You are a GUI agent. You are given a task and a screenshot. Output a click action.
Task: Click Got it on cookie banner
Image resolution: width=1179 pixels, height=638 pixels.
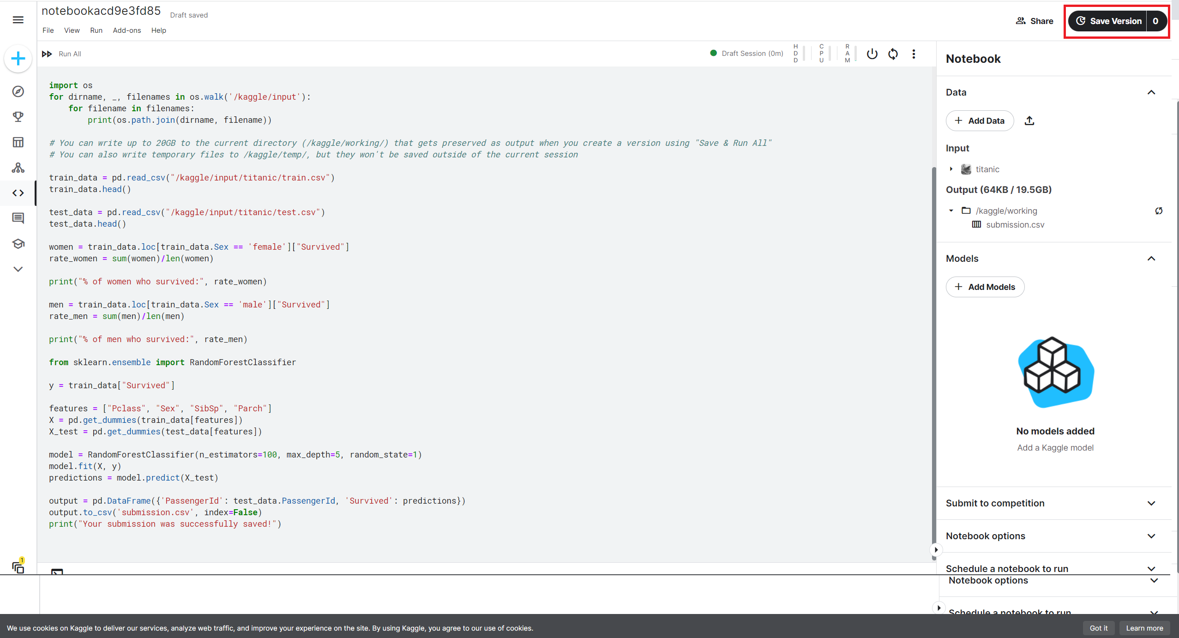pos(1098,628)
